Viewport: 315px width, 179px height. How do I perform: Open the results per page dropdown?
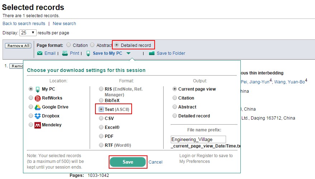pyautogui.click(x=28, y=33)
